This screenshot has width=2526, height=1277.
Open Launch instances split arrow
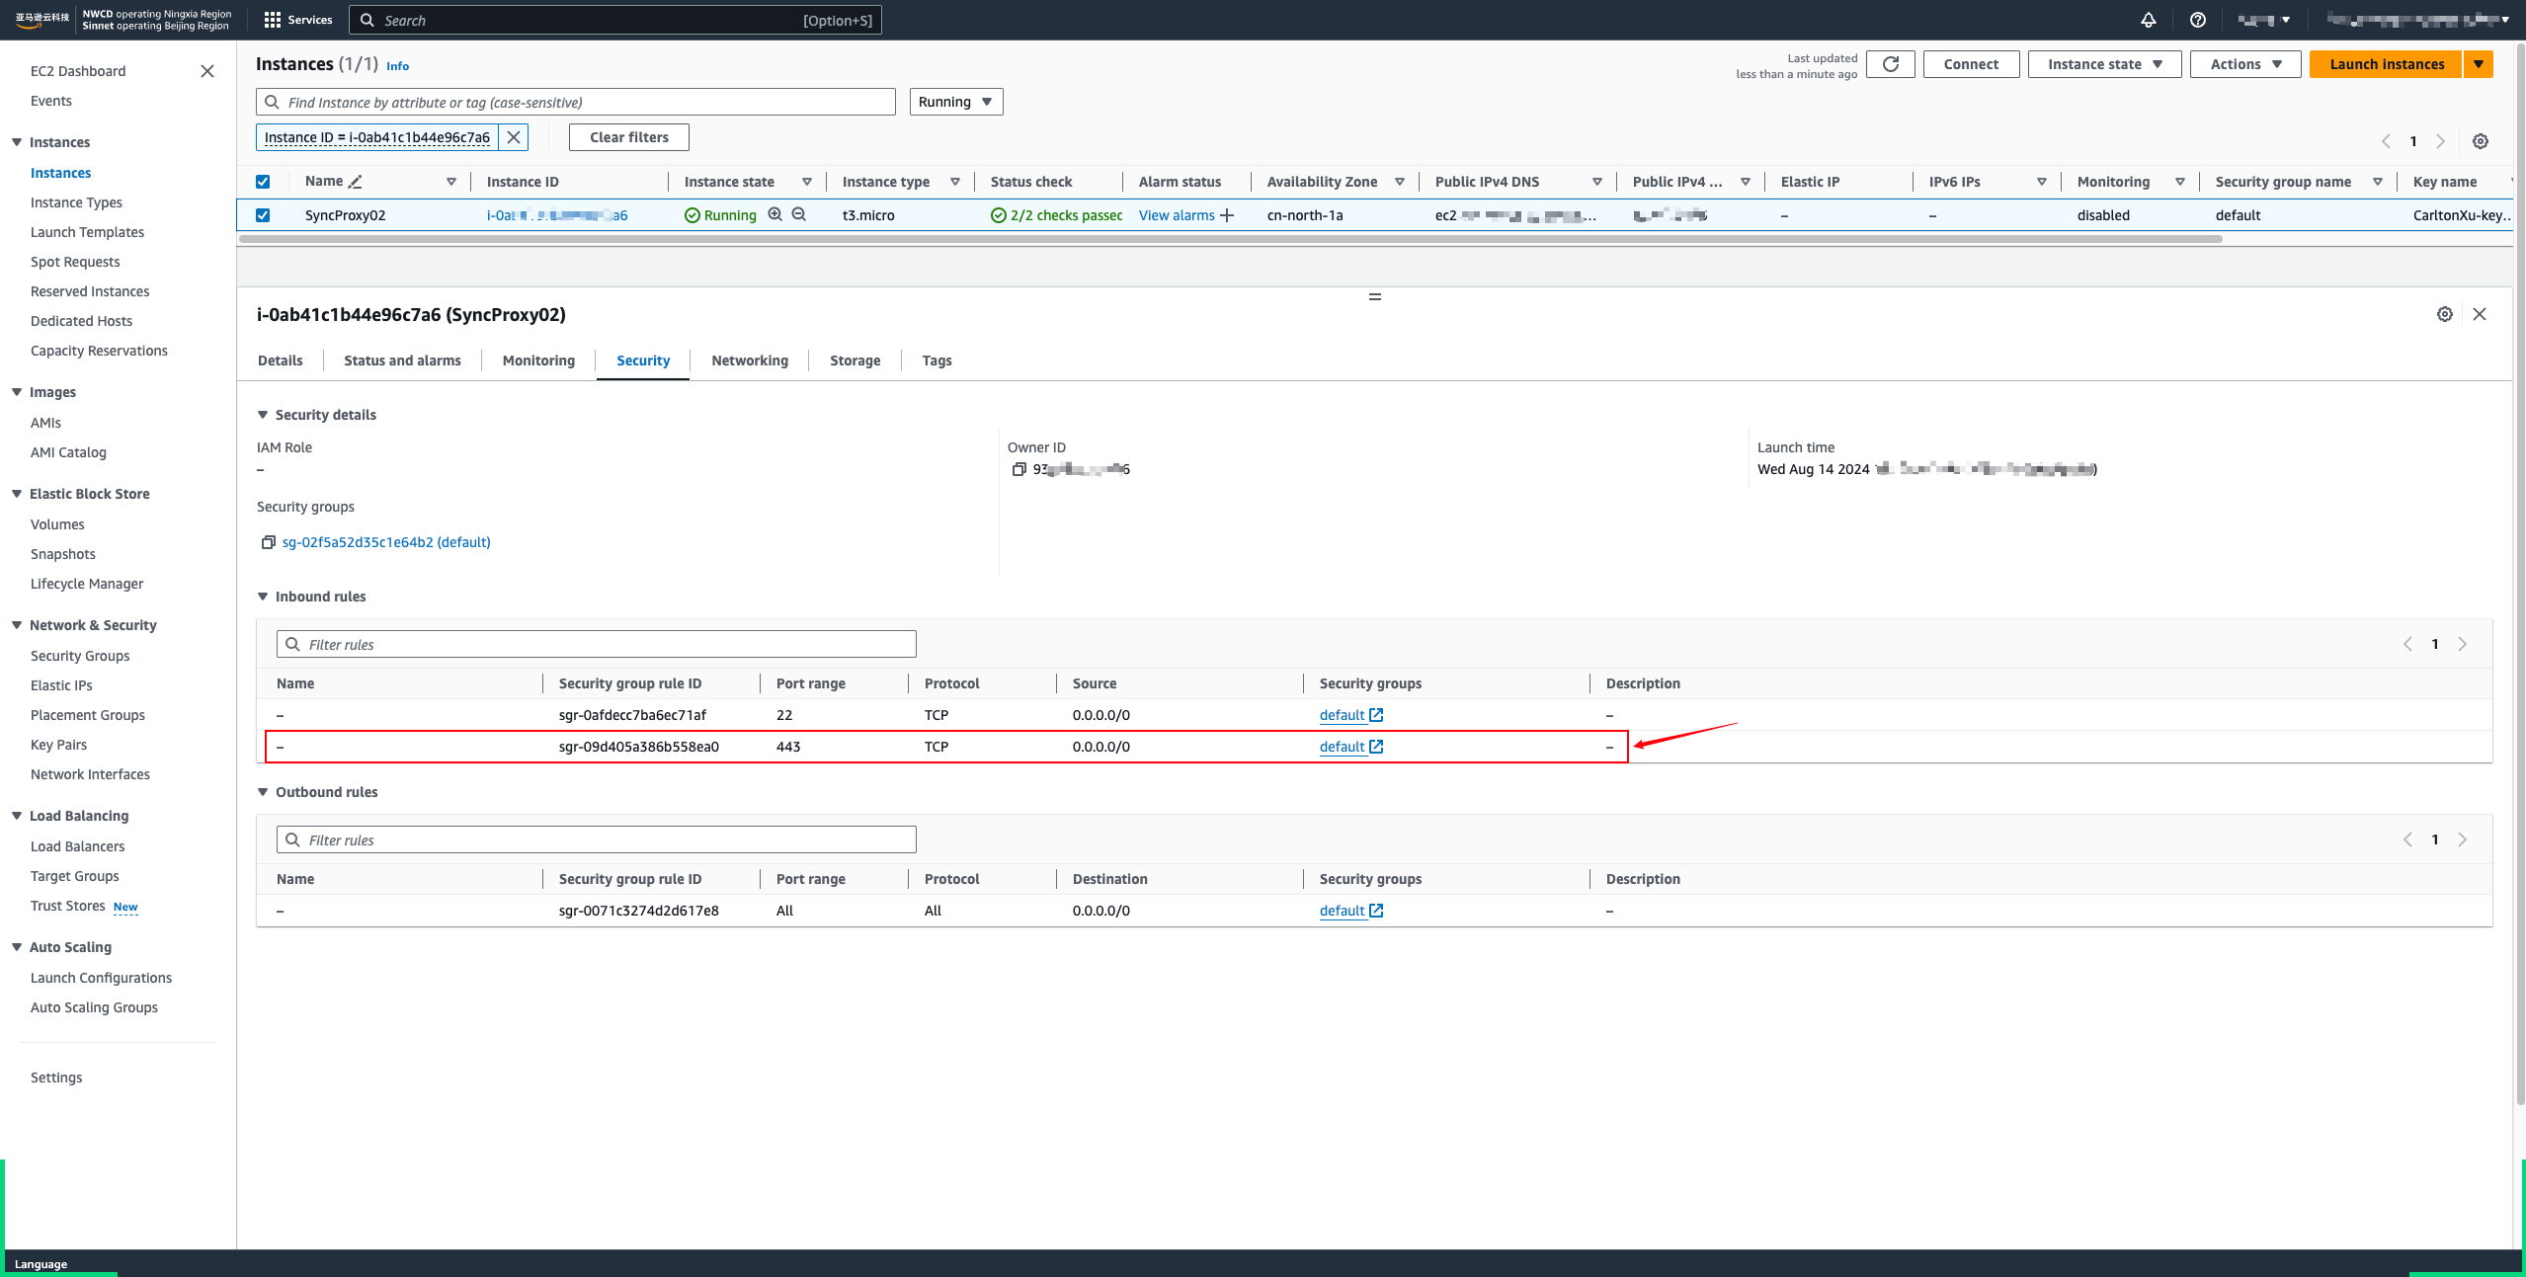pyautogui.click(x=2478, y=64)
